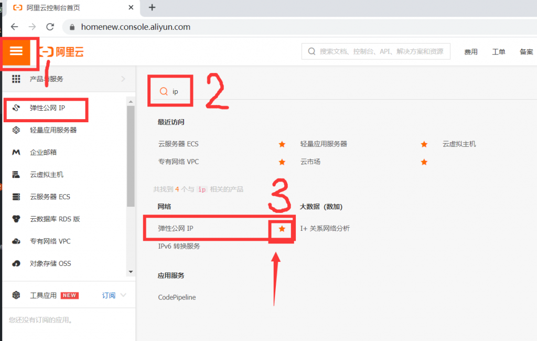Reload the page with the browser refresh icon
The height and width of the screenshot is (341, 537).
coord(50,27)
